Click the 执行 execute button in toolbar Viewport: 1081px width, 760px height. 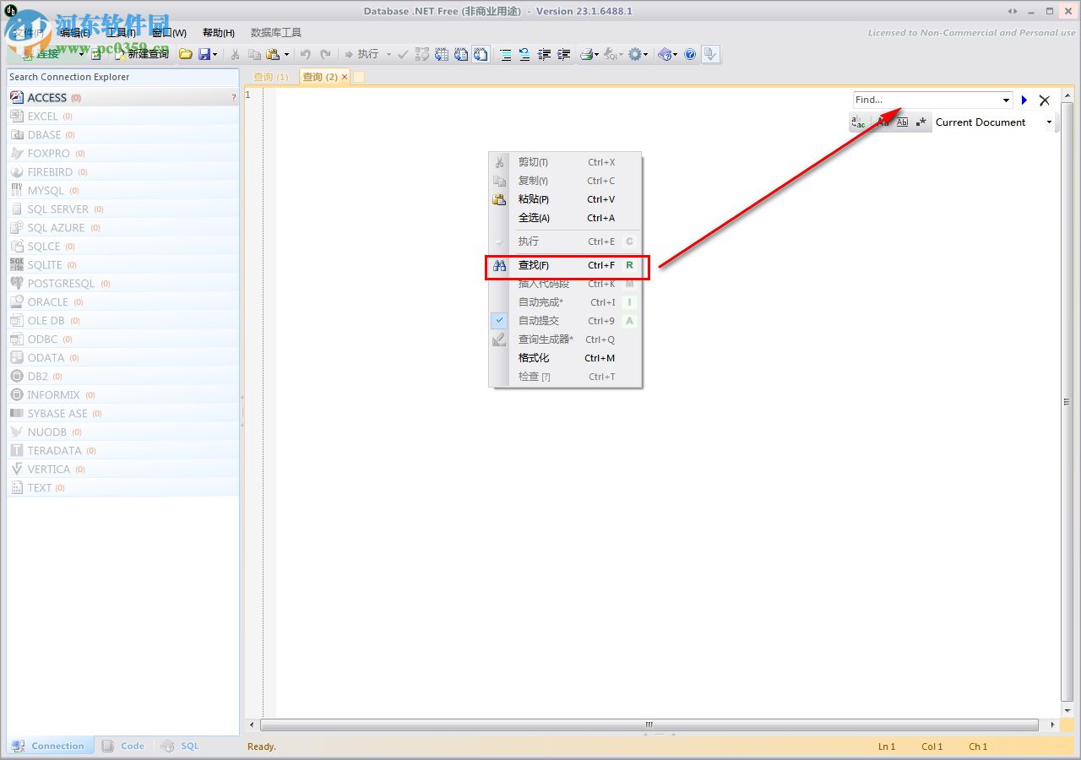coord(361,54)
